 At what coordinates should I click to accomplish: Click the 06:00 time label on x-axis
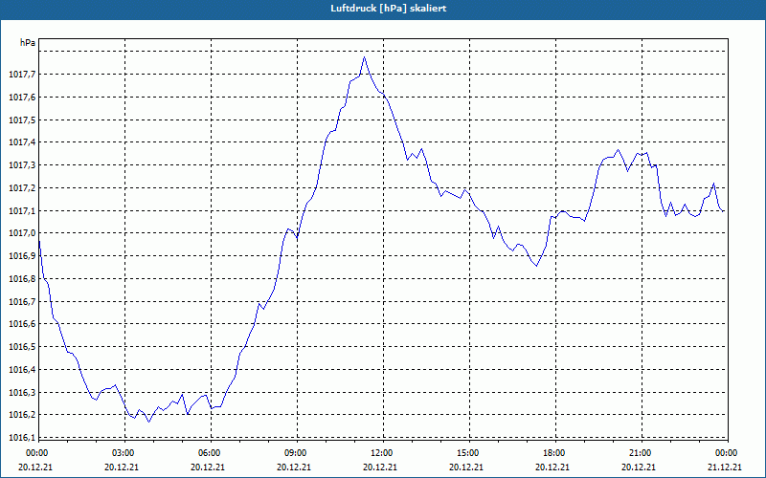tap(211, 453)
